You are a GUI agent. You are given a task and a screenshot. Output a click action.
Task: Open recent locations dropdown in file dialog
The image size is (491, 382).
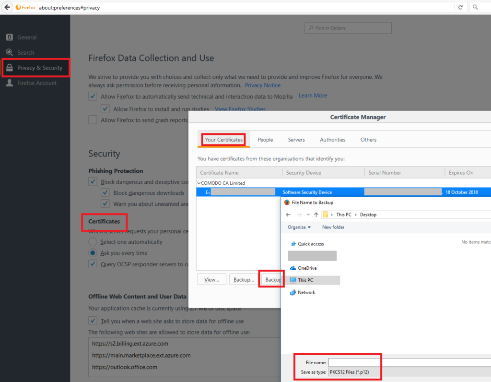308,215
